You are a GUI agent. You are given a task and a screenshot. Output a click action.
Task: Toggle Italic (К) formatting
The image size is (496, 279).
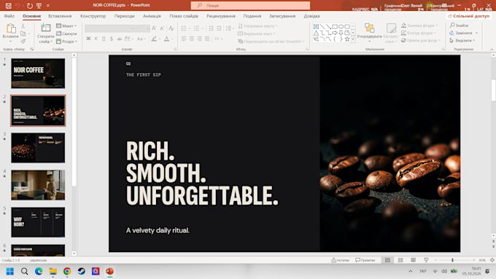[96, 39]
